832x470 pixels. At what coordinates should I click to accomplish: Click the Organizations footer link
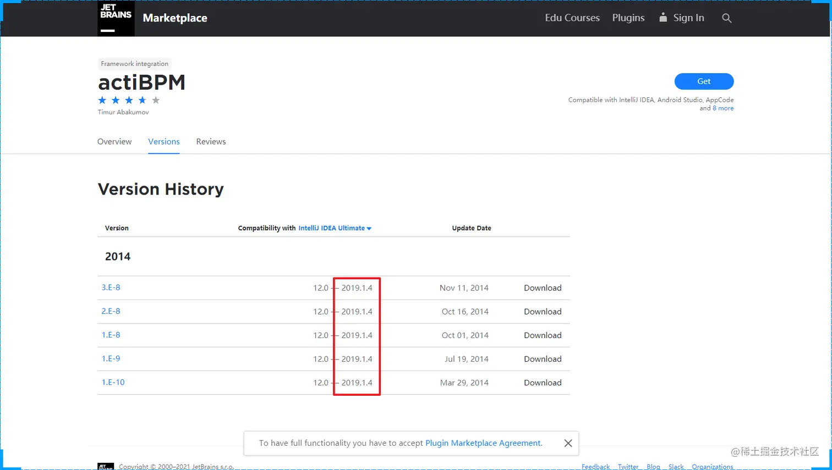(713, 467)
